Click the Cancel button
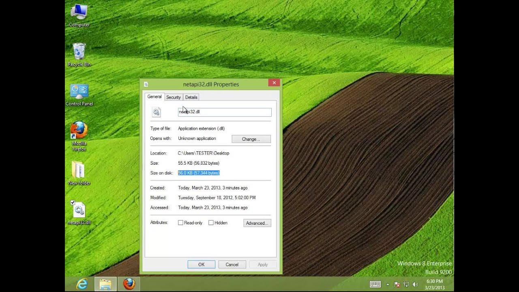Screen dimensions: 519x292 (x=232, y=264)
